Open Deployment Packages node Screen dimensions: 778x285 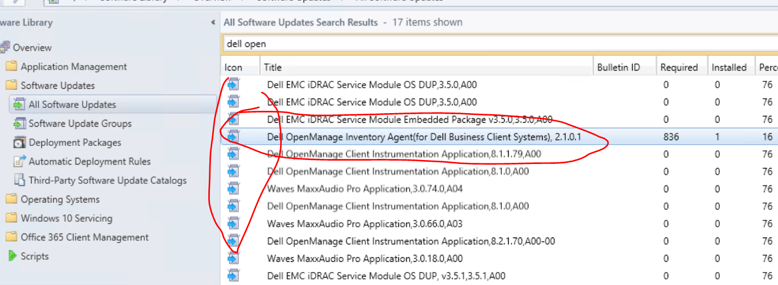point(75,142)
